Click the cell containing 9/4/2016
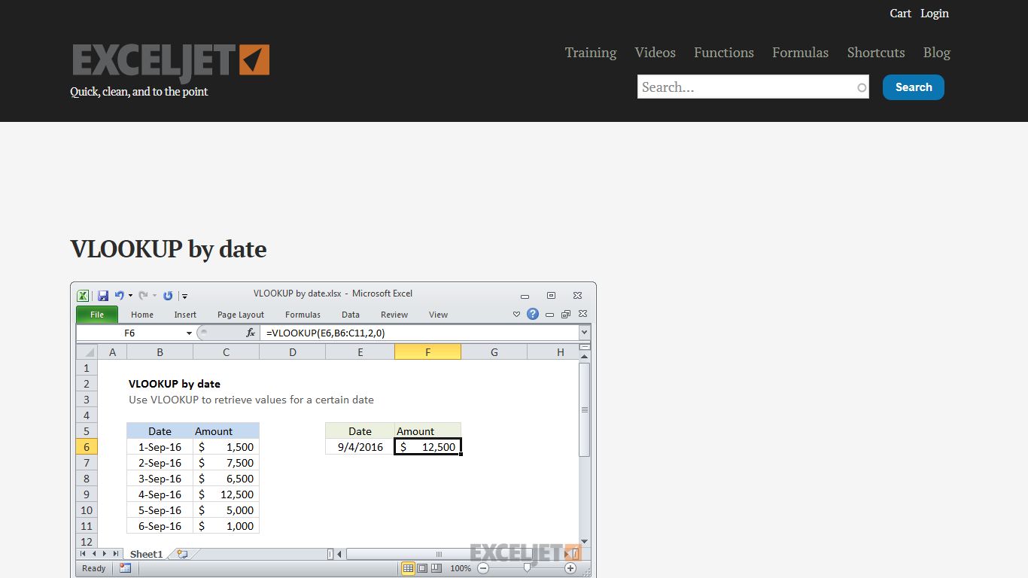Viewport: 1028px width, 578px height. [x=360, y=447]
